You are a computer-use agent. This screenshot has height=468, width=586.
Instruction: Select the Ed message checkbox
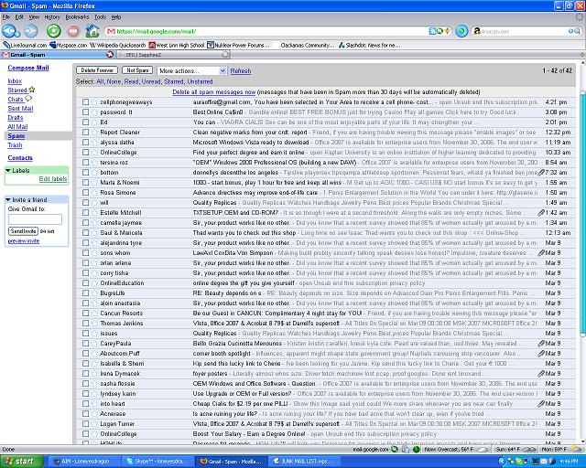(x=85, y=122)
